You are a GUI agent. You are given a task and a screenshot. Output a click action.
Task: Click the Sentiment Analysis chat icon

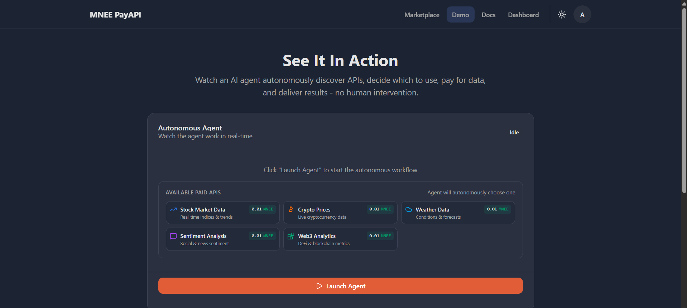click(173, 236)
